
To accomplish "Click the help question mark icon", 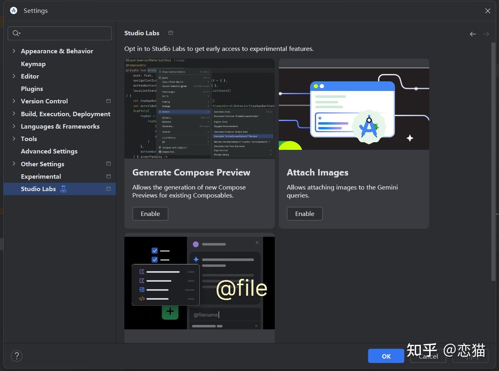I will tap(16, 356).
